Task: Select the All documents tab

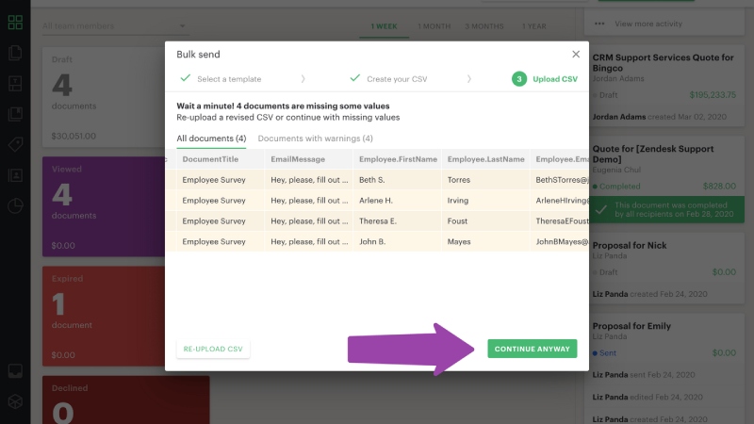Action: coord(211,139)
